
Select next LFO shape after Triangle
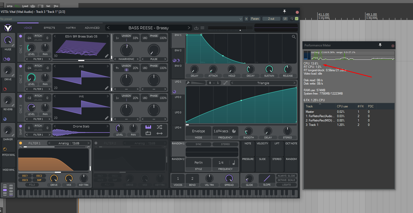click(x=294, y=83)
